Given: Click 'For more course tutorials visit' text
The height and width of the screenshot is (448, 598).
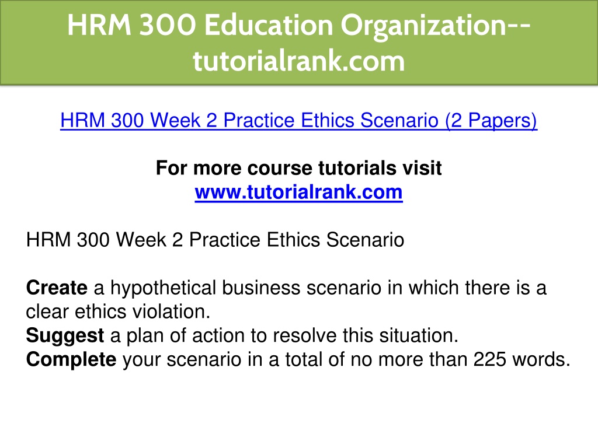Looking at the screenshot, I should (x=298, y=167).
